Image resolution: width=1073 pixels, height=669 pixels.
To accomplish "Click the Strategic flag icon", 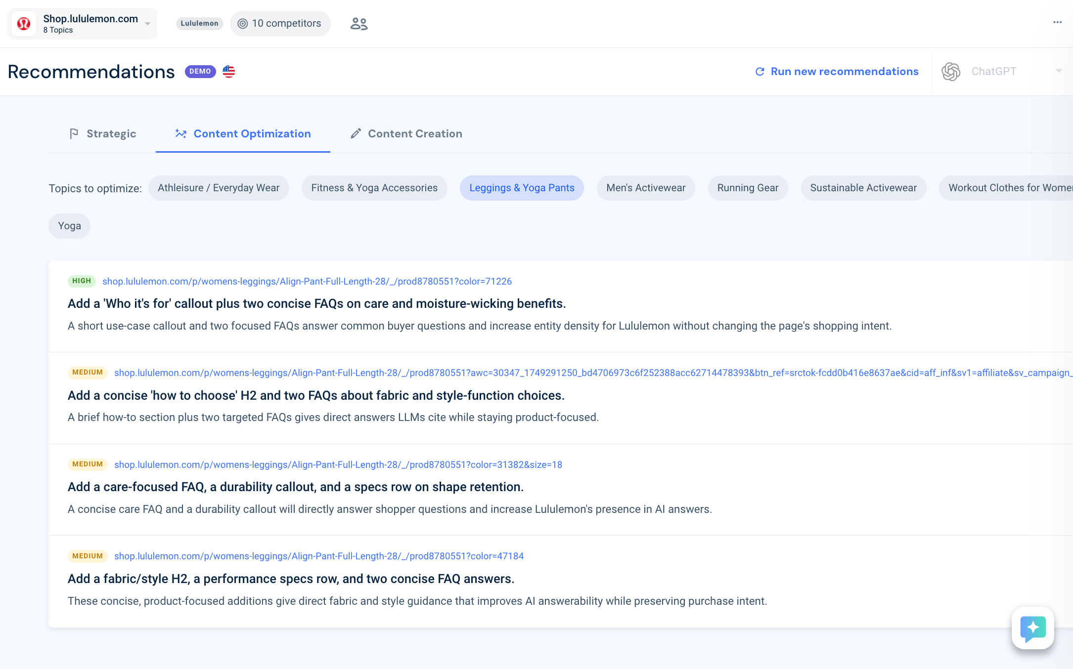I will [74, 134].
